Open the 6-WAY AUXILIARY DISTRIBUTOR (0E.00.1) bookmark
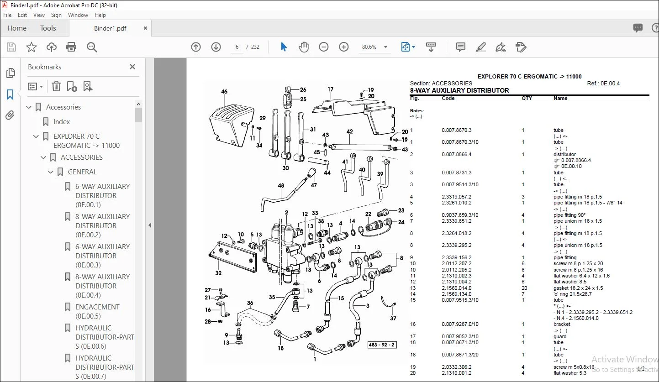This screenshot has height=382, width=659. [102, 196]
